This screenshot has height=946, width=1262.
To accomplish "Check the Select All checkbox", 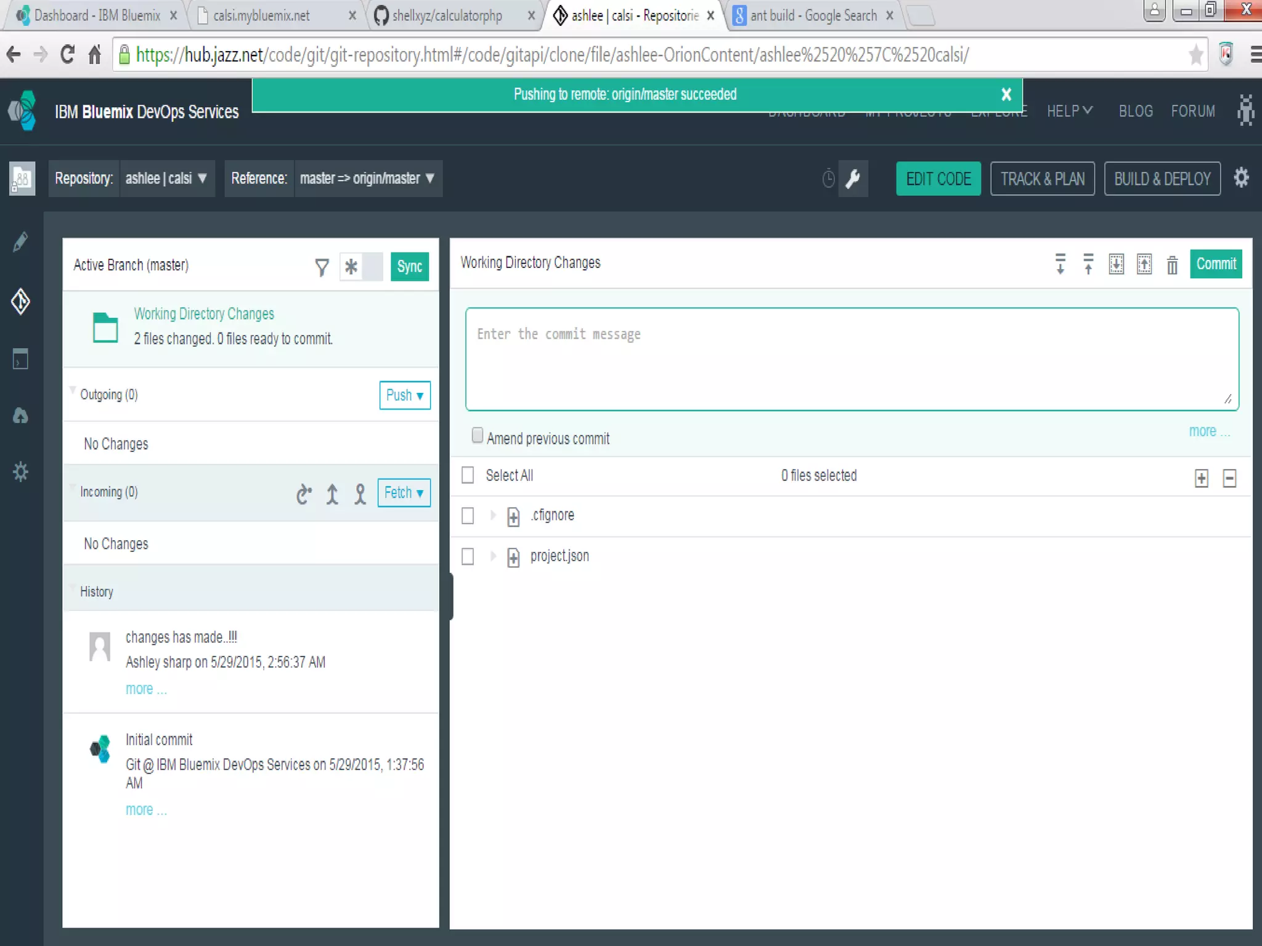I will click(x=468, y=475).
